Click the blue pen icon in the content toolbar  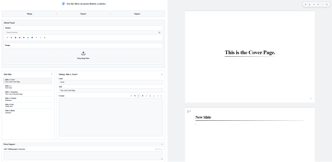[x=131, y=96]
